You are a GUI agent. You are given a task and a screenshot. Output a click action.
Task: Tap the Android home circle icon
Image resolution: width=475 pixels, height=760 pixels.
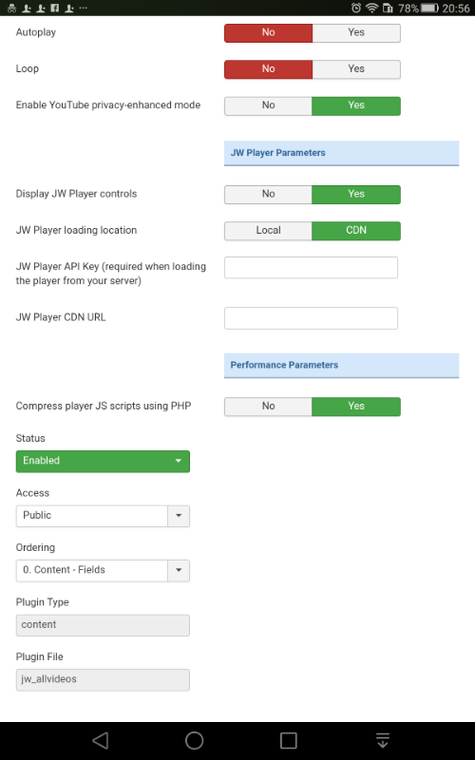194,740
